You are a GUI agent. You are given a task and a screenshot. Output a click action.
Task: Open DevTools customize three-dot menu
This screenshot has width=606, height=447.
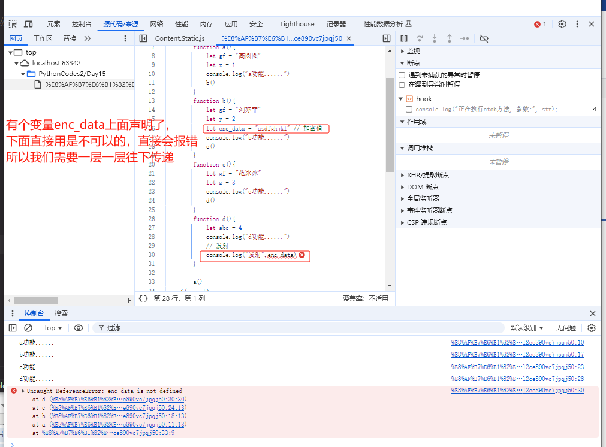(x=577, y=24)
